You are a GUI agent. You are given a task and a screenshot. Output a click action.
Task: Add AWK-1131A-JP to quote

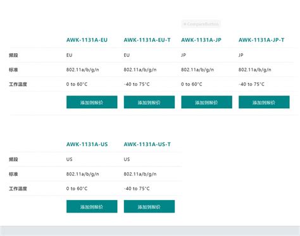click(x=206, y=102)
